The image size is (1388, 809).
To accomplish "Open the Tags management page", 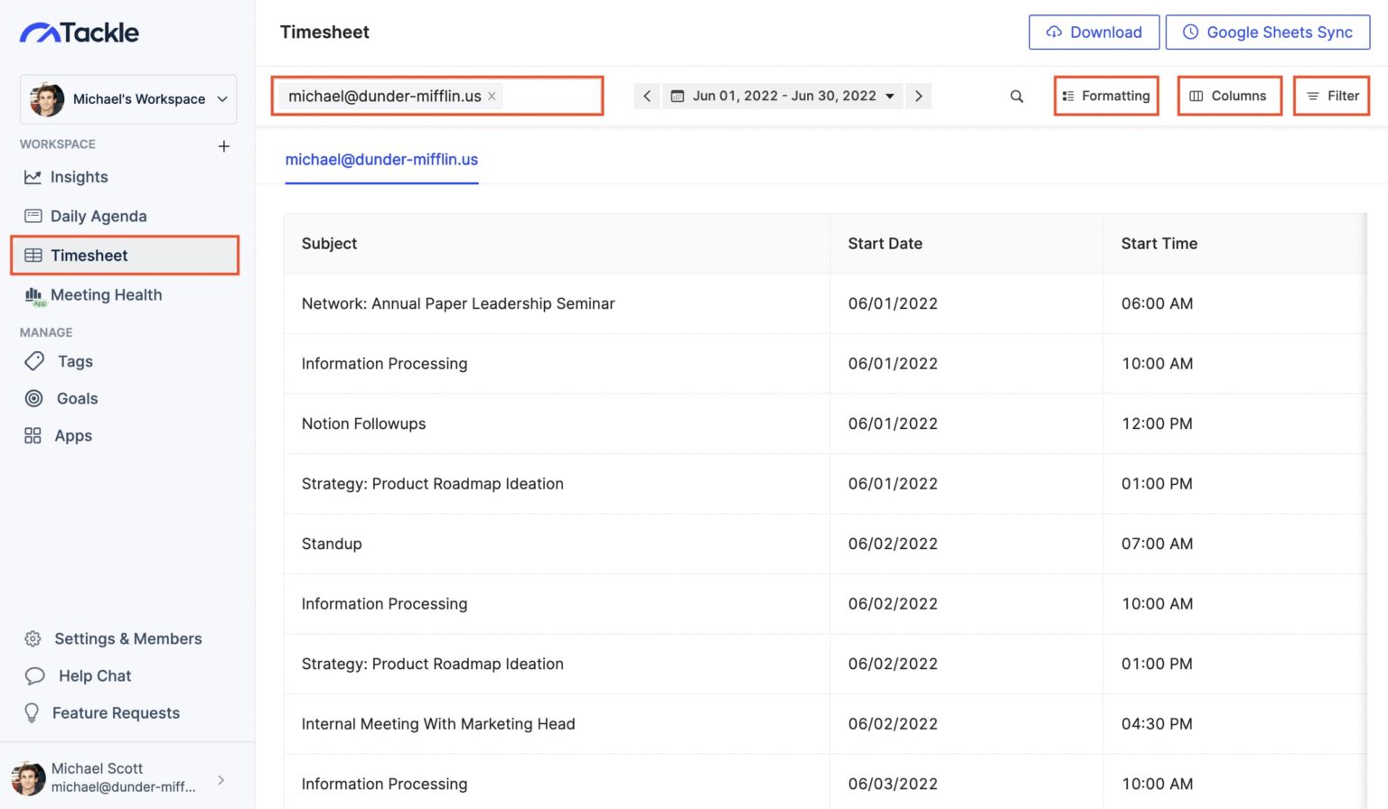I will (74, 361).
